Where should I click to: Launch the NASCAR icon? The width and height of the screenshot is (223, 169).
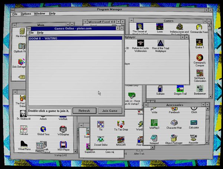(x=121, y=140)
